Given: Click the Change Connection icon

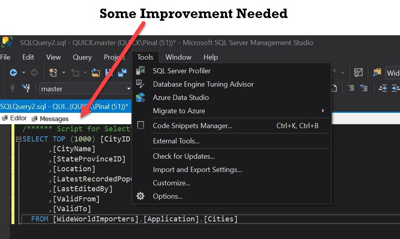Looking at the screenshot, I should 26,89.
